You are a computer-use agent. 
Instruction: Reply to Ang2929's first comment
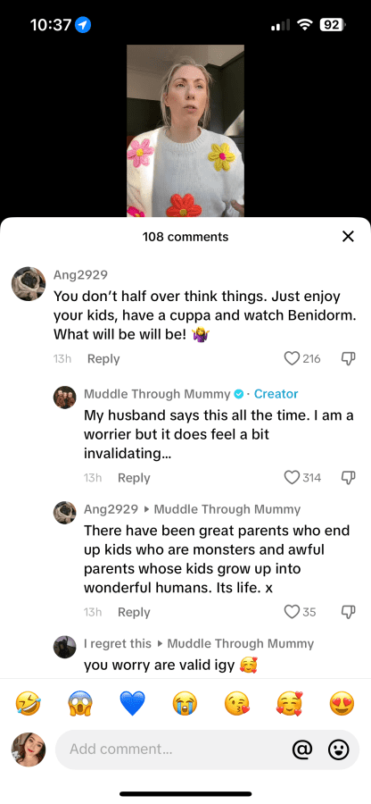(103, 359)
